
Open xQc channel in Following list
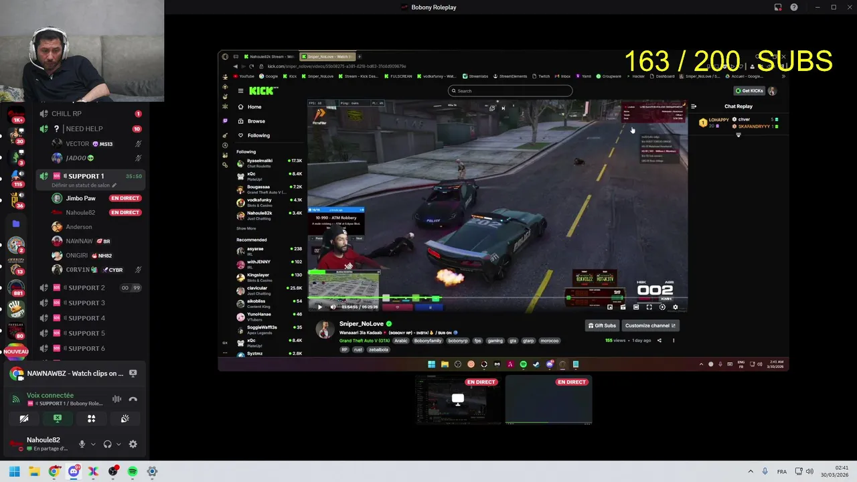[269, 175]
